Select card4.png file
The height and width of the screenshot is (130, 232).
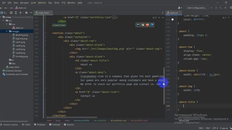click(x=18, y=53)
